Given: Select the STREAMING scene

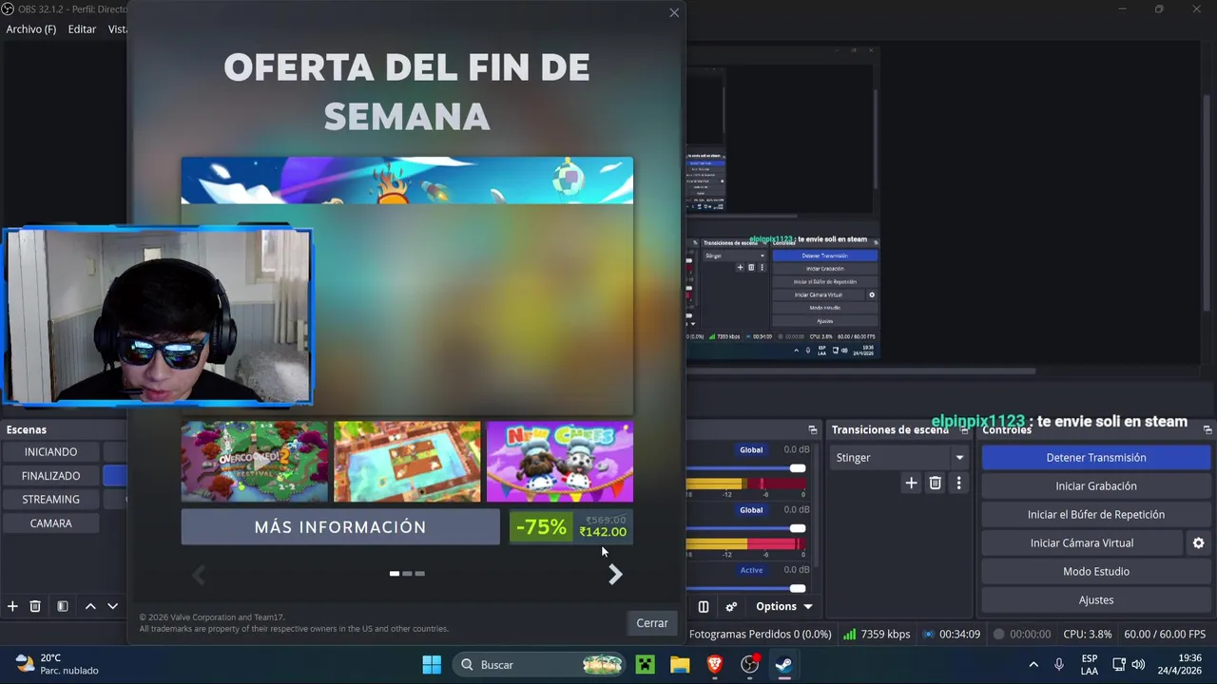Looking at the screenshot, I should click(x=50, y=500).
